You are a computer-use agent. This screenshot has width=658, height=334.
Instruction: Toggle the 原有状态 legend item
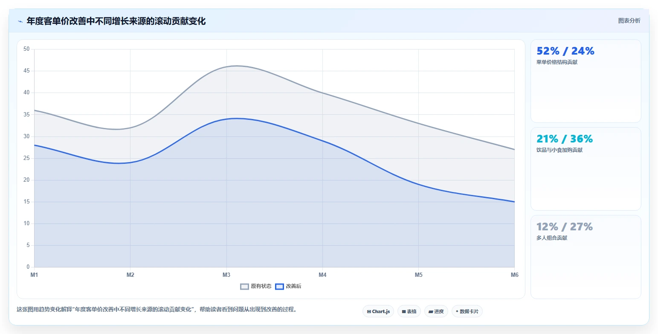[256, 286]
